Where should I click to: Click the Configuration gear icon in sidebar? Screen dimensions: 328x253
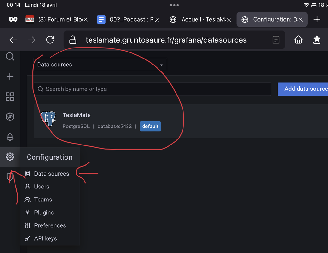tap(10, 157)
